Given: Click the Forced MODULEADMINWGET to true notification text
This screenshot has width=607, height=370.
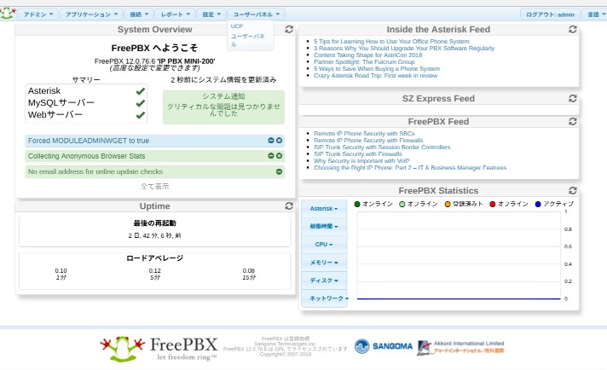Looking at the screenshot, I should tap(89, 141).
